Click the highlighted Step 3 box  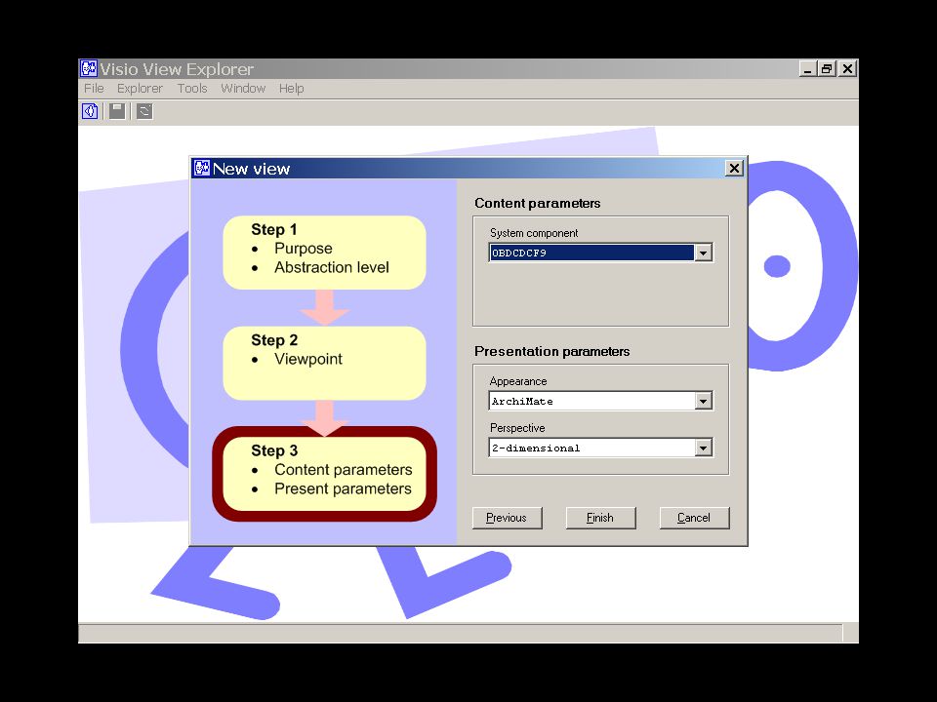[324, 474]
